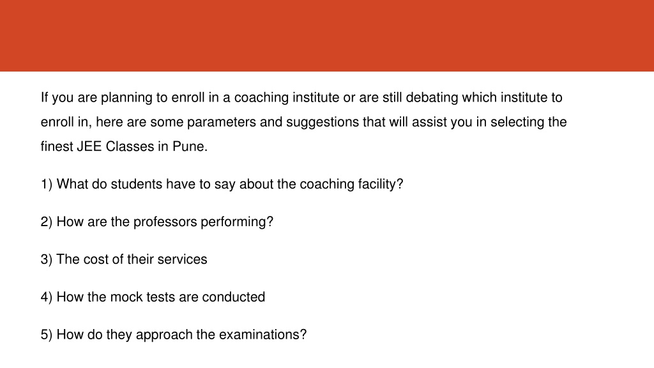Click the line starting "enroll in, here are"
The height and width of the screenshot is (368, 654).
tap(303, 122)
